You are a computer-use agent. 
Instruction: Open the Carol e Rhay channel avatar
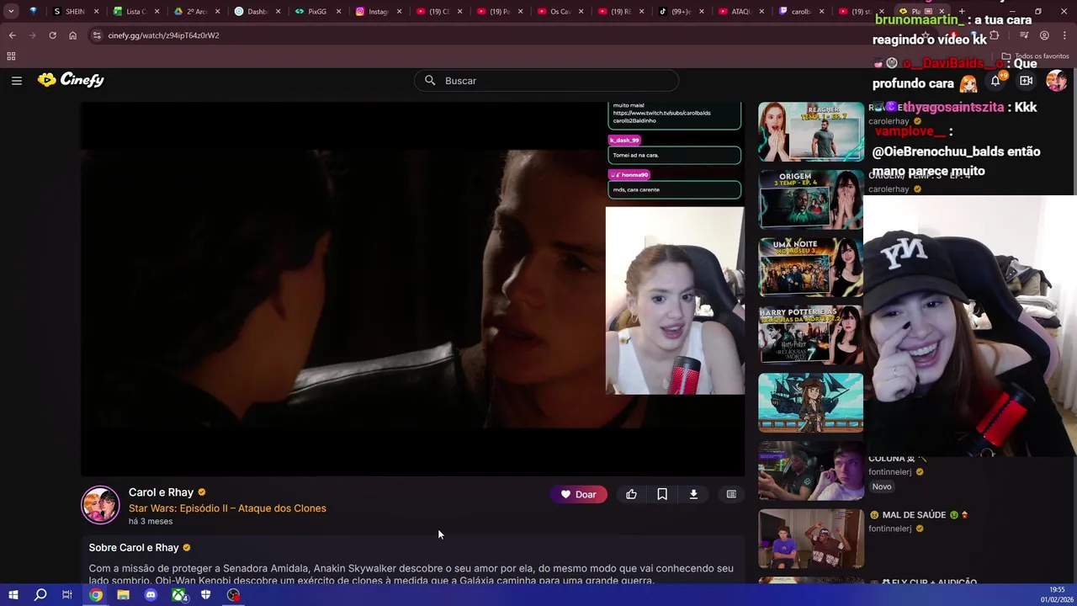tap(100, 504)
